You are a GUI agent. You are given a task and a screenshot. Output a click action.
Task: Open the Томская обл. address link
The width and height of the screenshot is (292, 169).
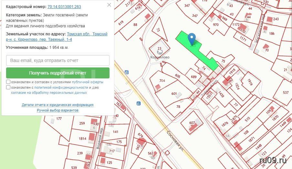pyautogui.click(x=78, y=34)
